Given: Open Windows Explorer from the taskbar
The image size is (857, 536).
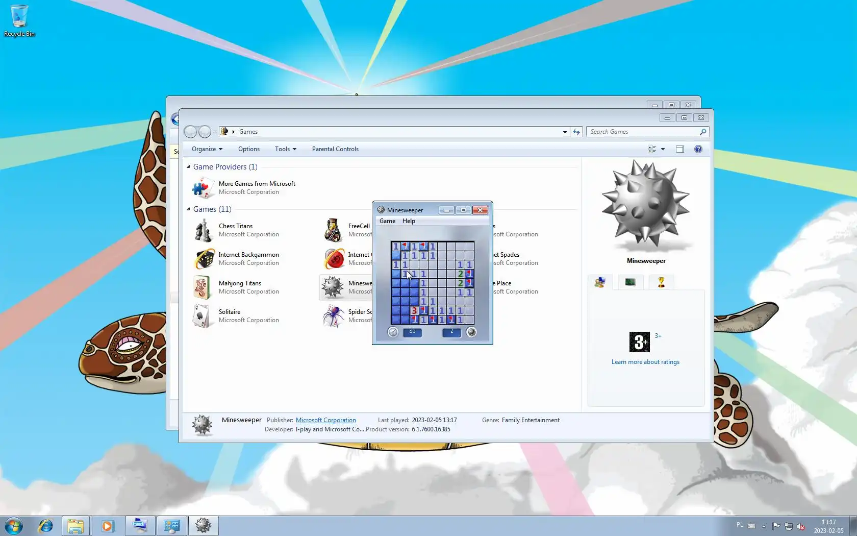Looking at the screenshot, I should point(75,526).
